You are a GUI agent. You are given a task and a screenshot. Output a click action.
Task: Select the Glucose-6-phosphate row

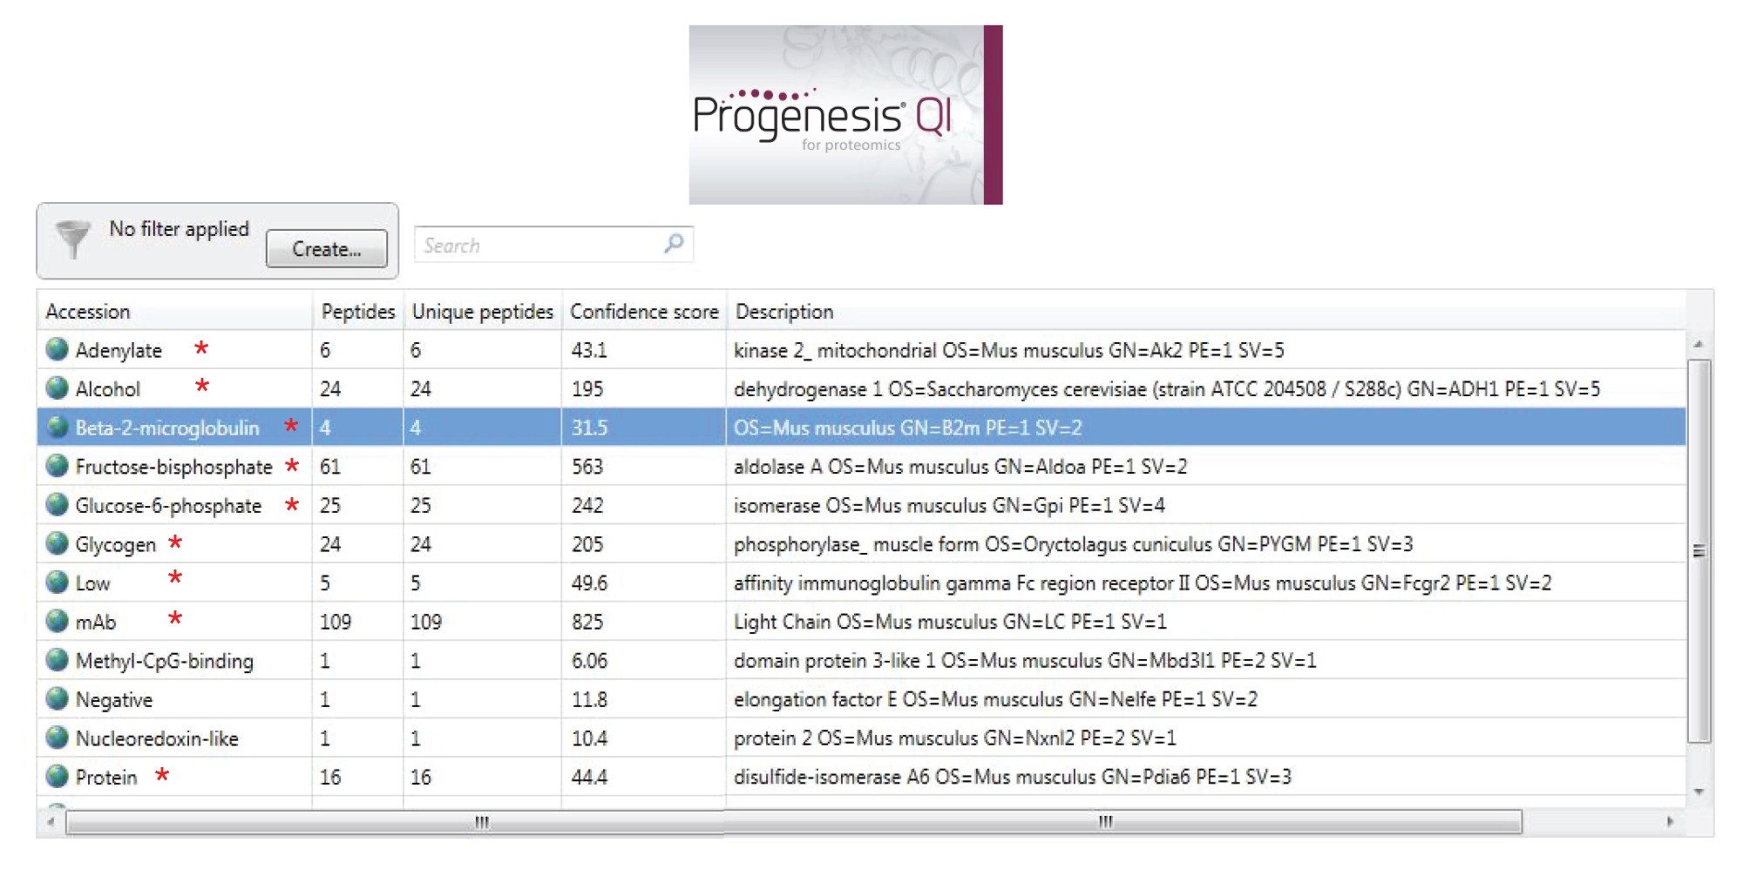click(x=861, y=504)
